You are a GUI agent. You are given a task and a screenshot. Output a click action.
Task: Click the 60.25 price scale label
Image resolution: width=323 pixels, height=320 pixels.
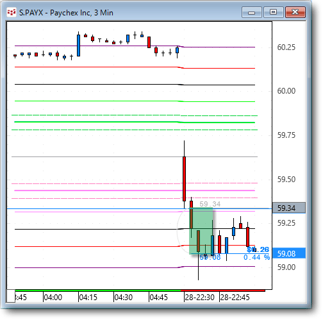(286, 47)
